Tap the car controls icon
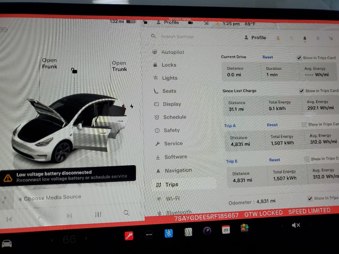Viewport: 339px width, 254px height. (x=7, y=243)
